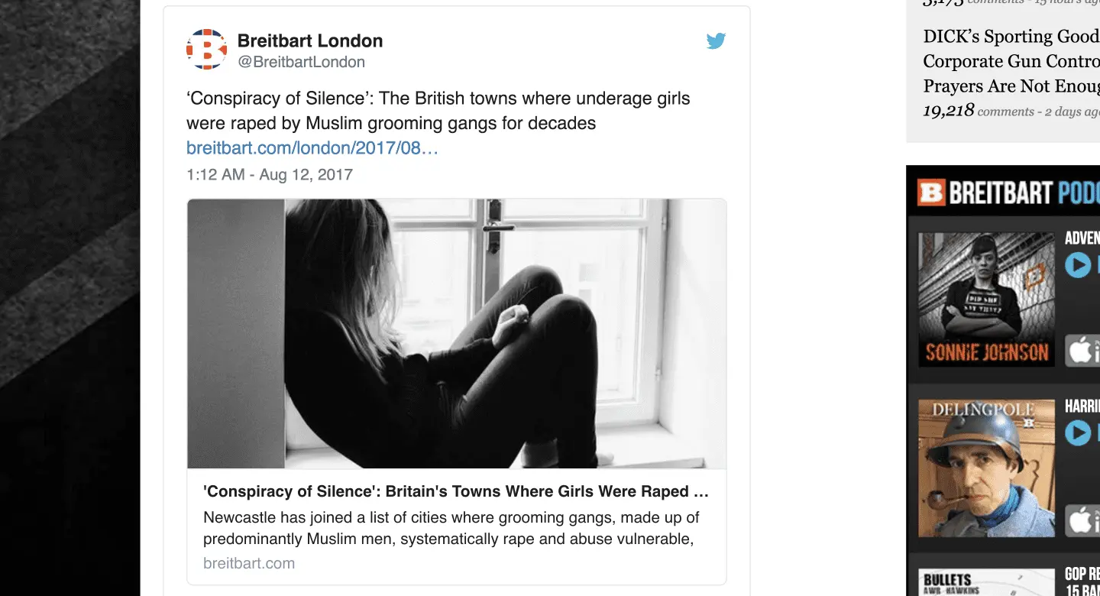The width and height of the screenshot is (1100, 596).
Task: Click the Twitter bird icon
Action: tap(716, 41)
